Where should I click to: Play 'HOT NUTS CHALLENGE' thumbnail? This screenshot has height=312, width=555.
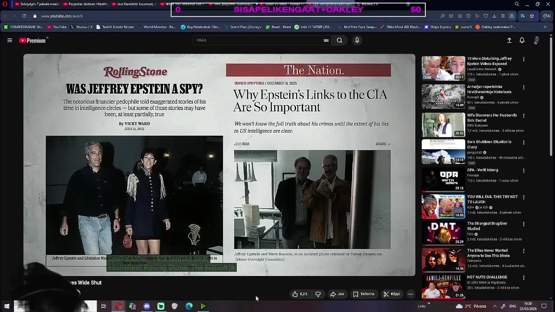coord(443,287)
